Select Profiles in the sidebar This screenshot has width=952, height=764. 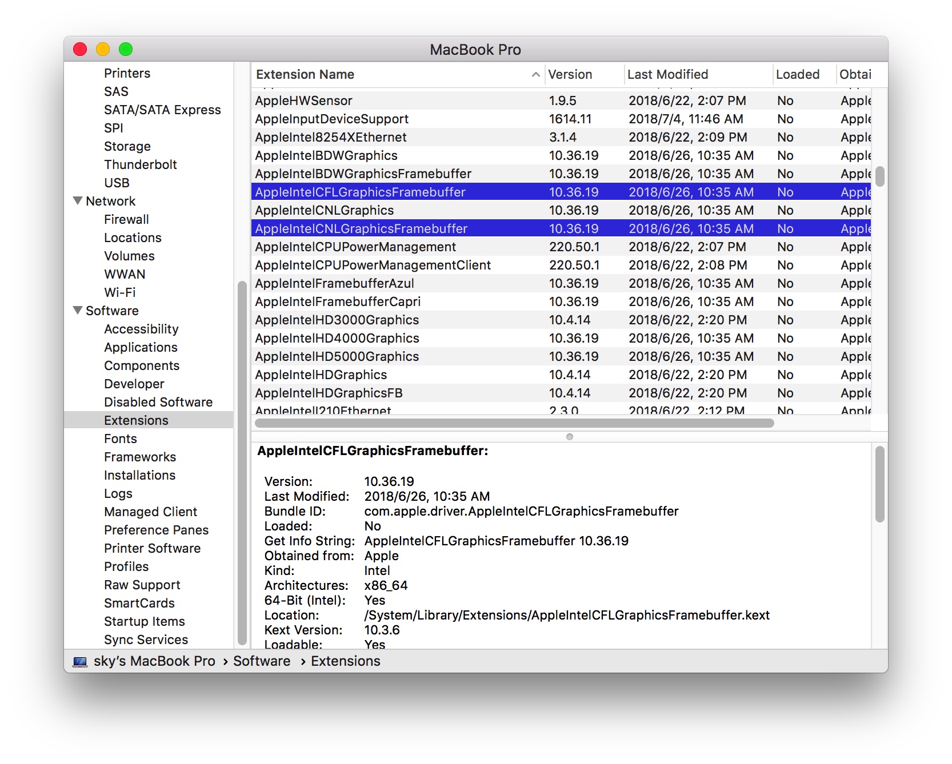click(126, 566)
